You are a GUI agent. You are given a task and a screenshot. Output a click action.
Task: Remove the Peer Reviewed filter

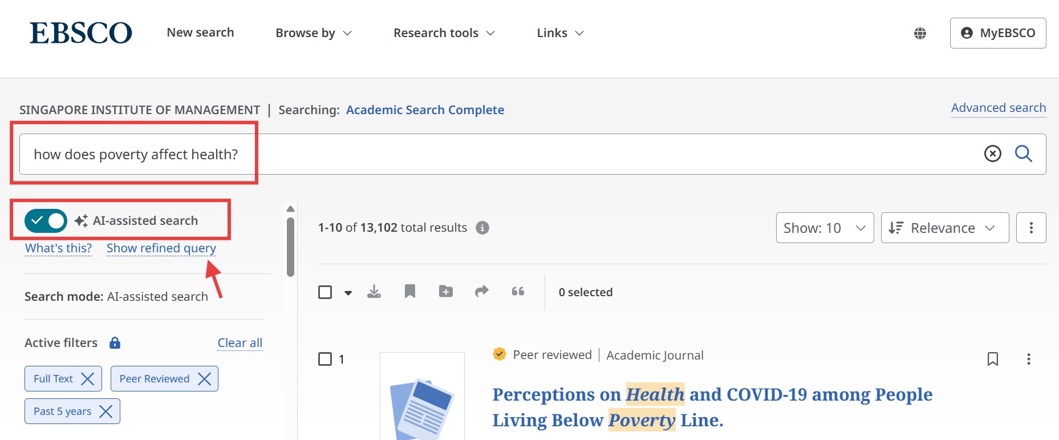pos(204,379)
